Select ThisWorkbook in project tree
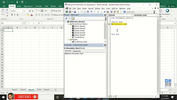The width and height of the screenshot is (177, 100). (79, 37)
